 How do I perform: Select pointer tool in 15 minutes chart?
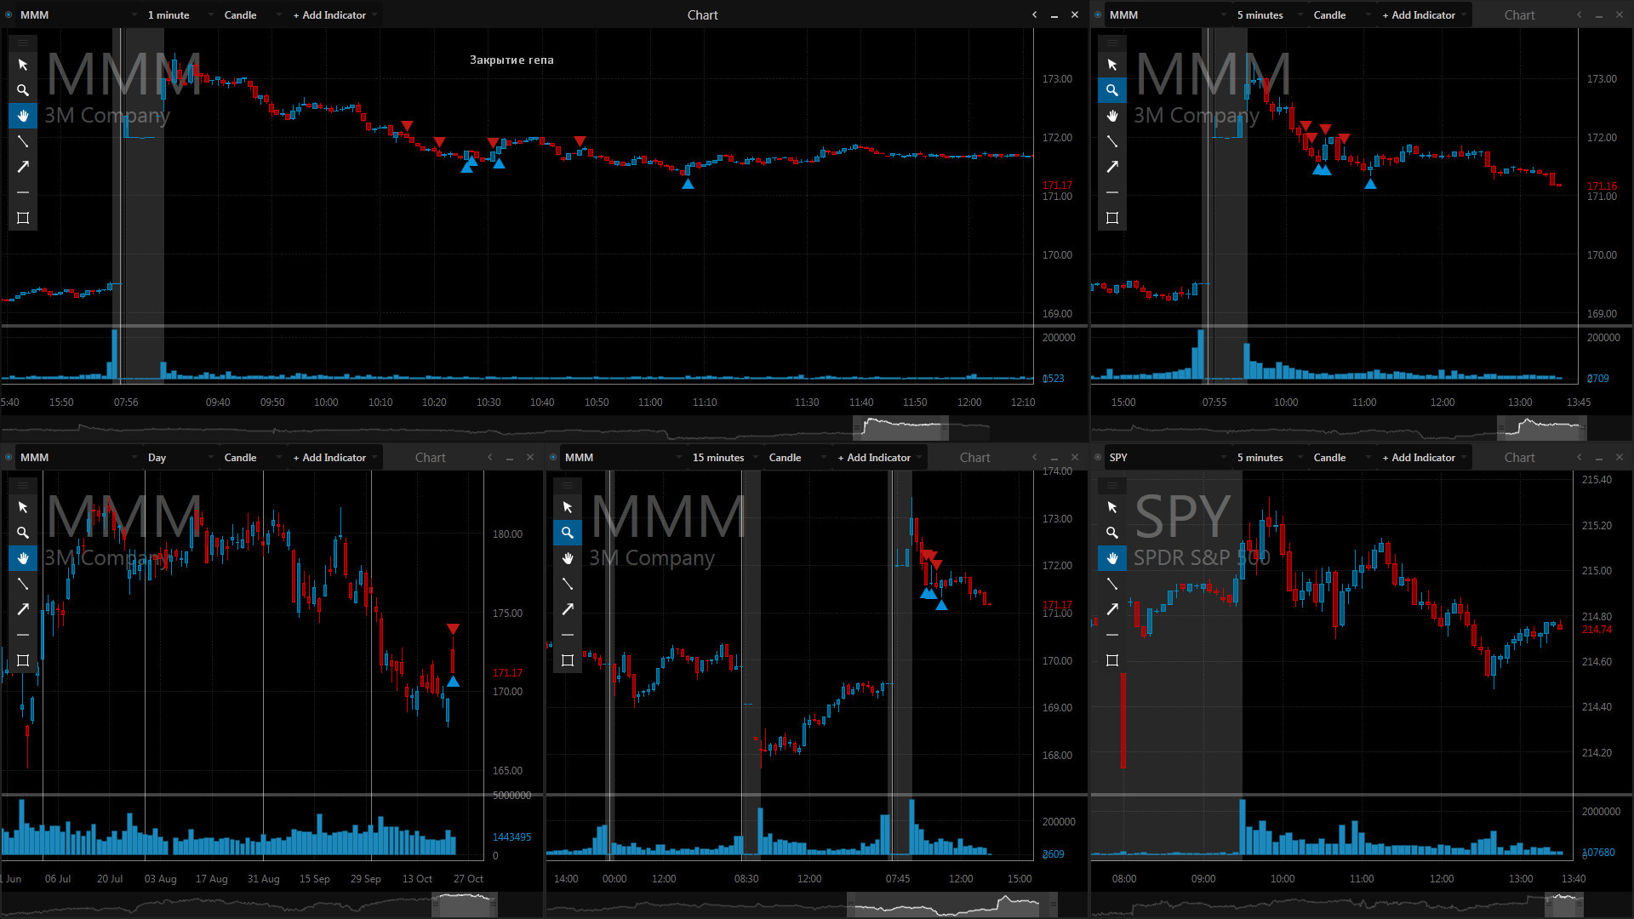tap(568, 507)
